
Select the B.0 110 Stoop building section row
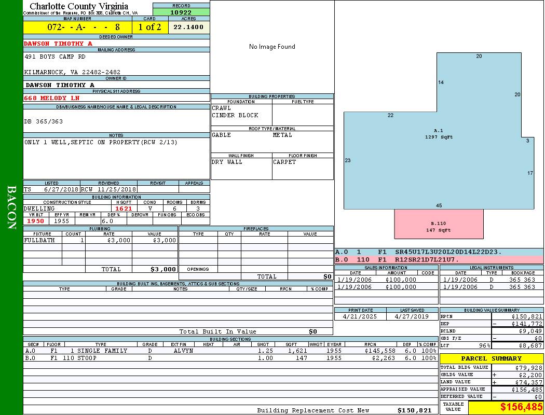point(229,358)
